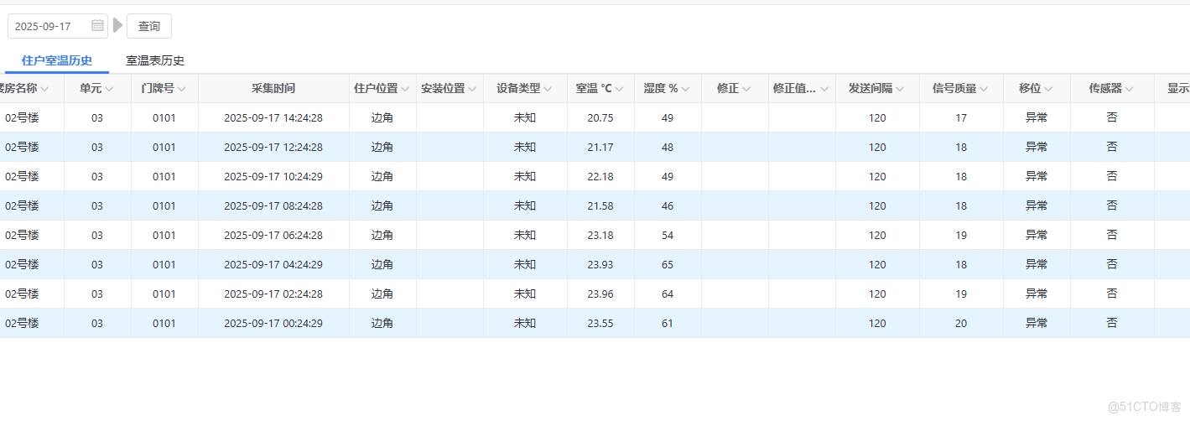Click room temperature value 23.55
Image resolution: width=1190 pixels, height=421 pixels.
(600, 323)
